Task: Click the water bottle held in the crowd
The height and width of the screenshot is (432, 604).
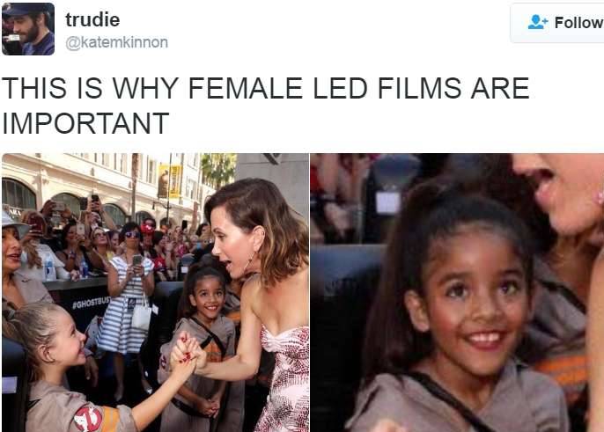Action: point(49,268)
